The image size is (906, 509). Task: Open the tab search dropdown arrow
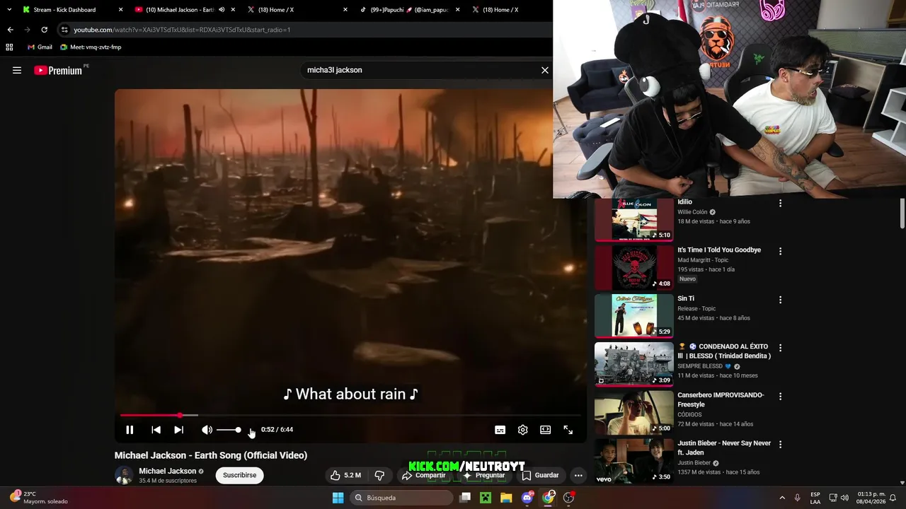(x=8, y=10)
